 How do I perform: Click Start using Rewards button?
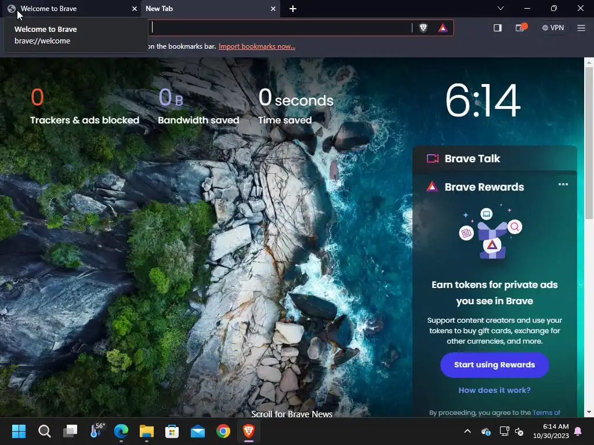click(x=494, y=365)
